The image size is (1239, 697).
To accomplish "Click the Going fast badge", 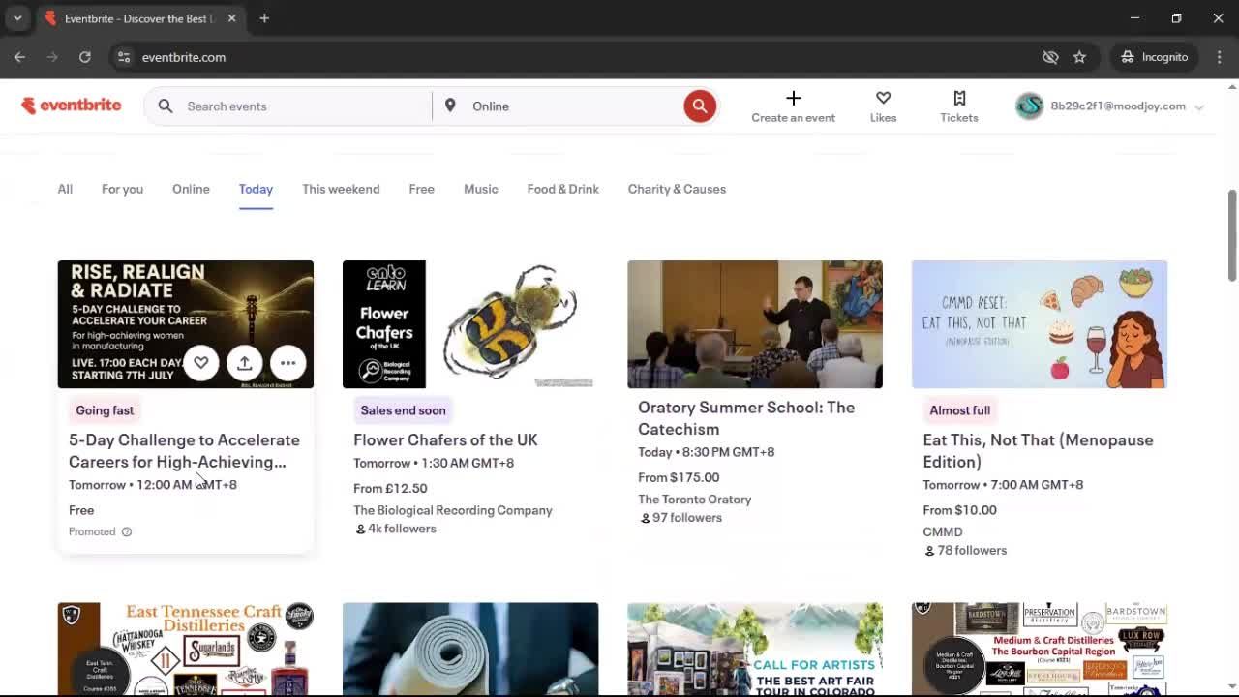I will (x=105, y=410).
